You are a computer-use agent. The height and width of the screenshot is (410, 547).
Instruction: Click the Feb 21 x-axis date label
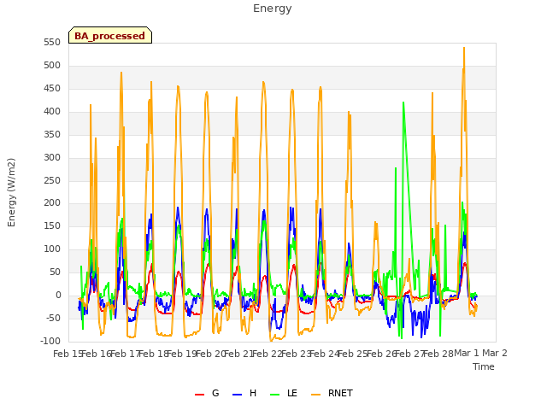(x=238, y=354)
